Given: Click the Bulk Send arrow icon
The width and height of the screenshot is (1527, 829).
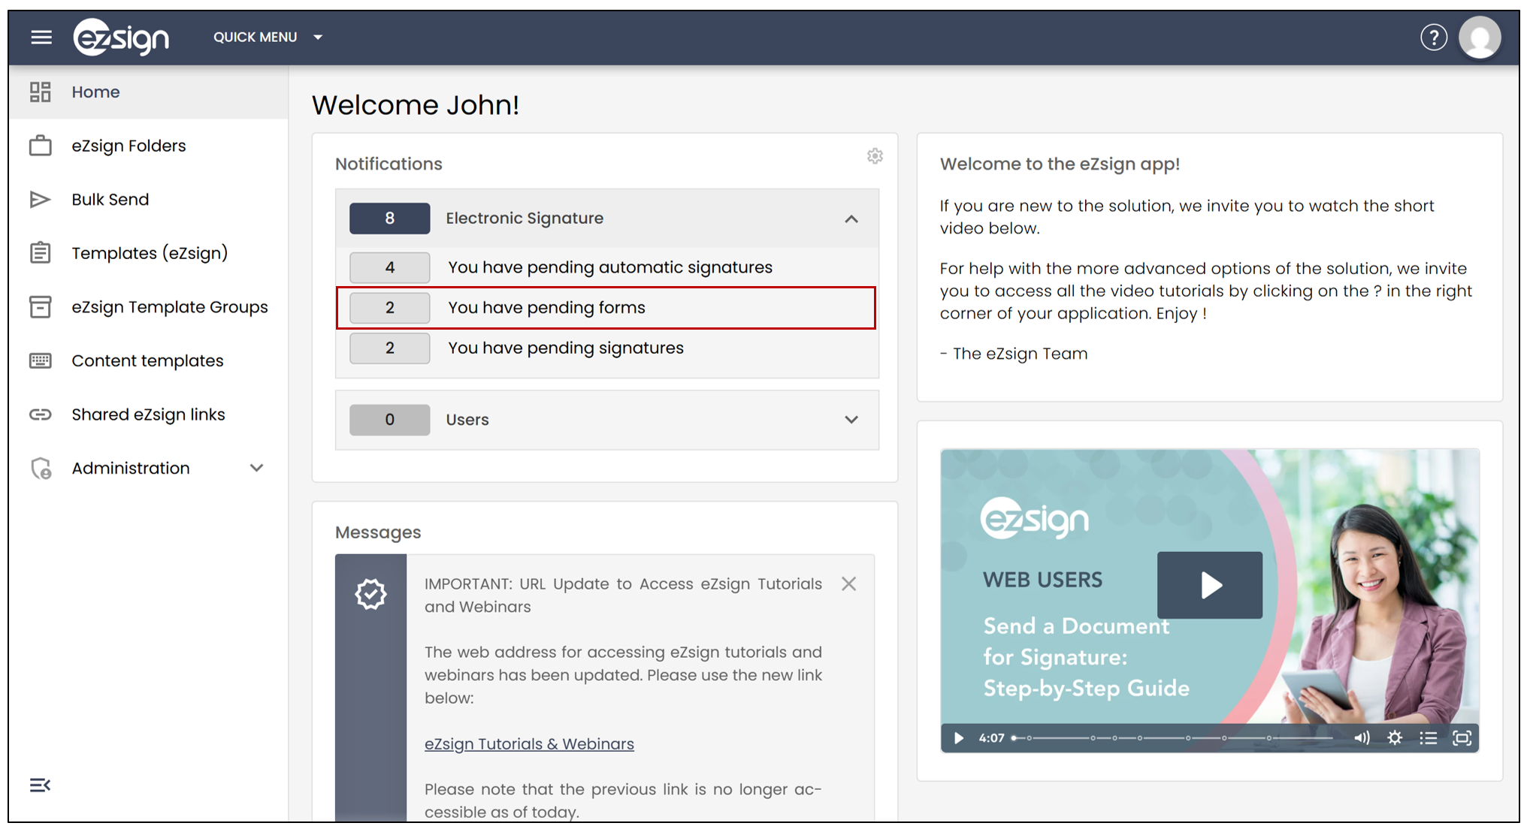Looking at the screenshot, I should 40,200.
